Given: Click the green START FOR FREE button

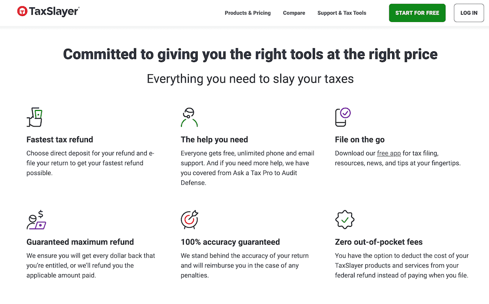Looking at the screenshot, I should (x=417, y=13).
